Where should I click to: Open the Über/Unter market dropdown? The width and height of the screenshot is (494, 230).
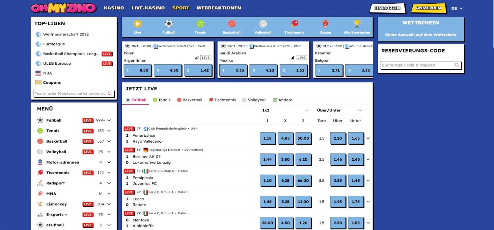coord(359,110)
